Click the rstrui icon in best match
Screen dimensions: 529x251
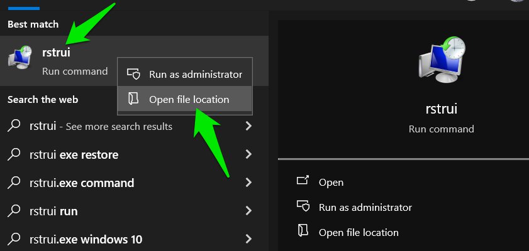click(x=20, y=58)
